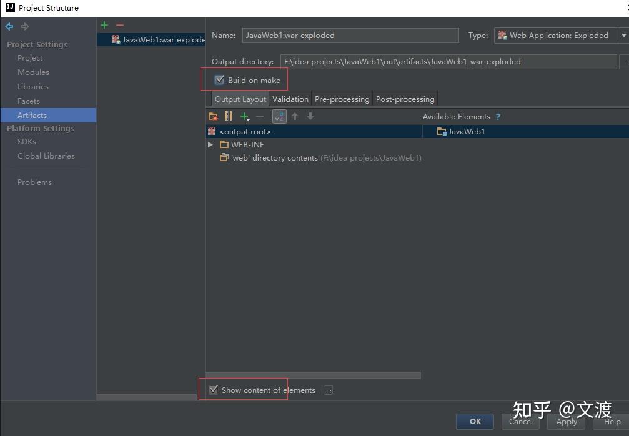Move selected element down with the down arrow

point(310,116)
